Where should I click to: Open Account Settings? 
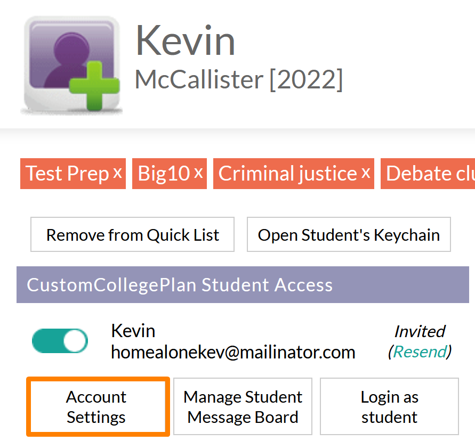tap(96, 406)
